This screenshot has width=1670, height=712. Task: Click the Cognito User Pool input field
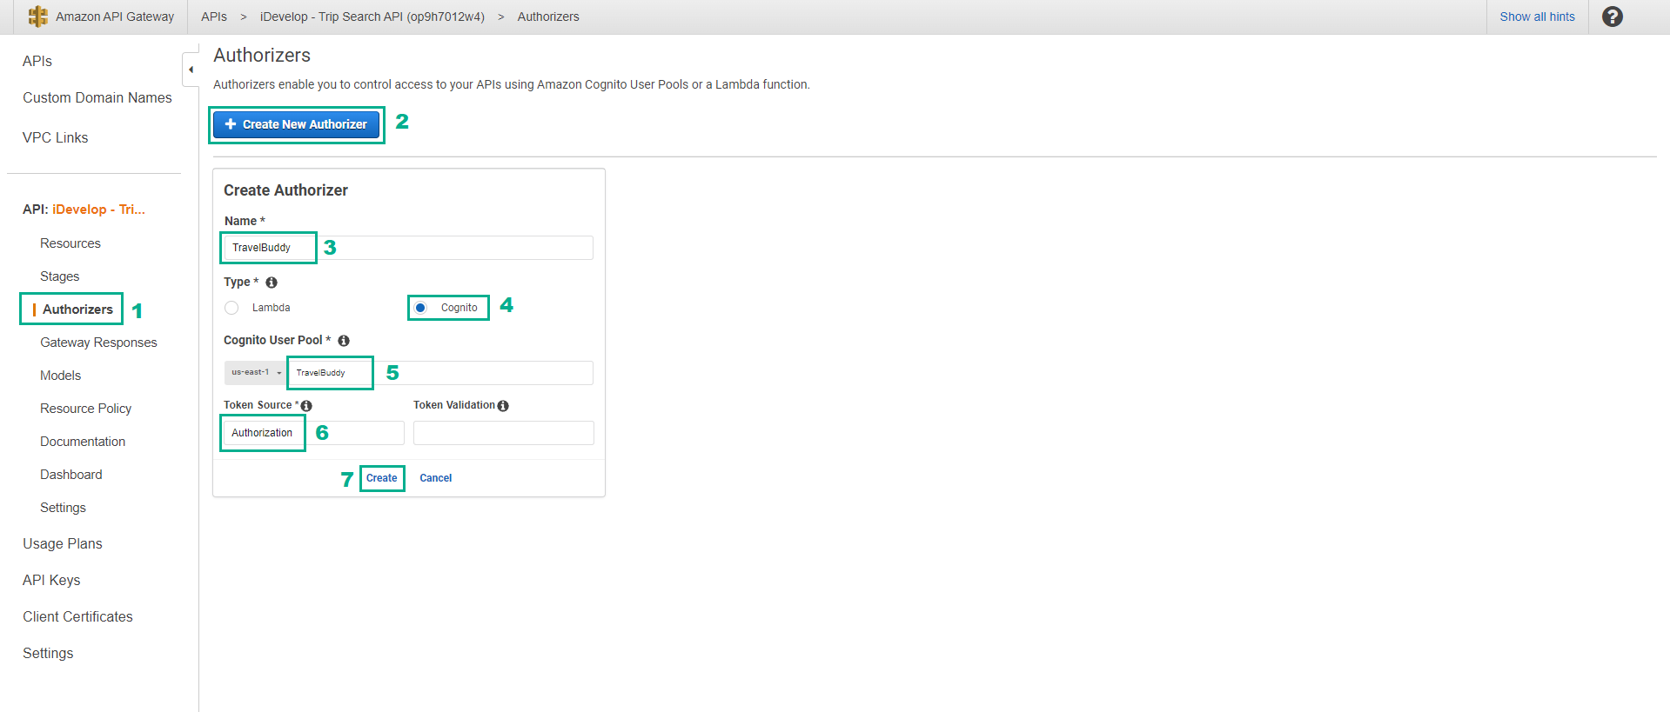click(440, 373)
